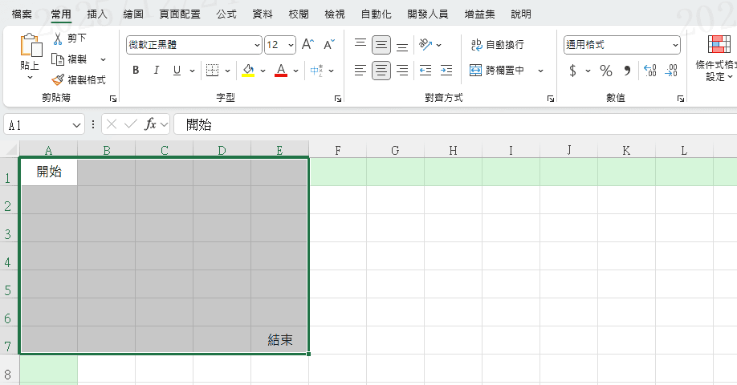This screenshot has height=385, width=737.
Task: Open the 公式 (Formulas) tab
Action: [226, 14]
